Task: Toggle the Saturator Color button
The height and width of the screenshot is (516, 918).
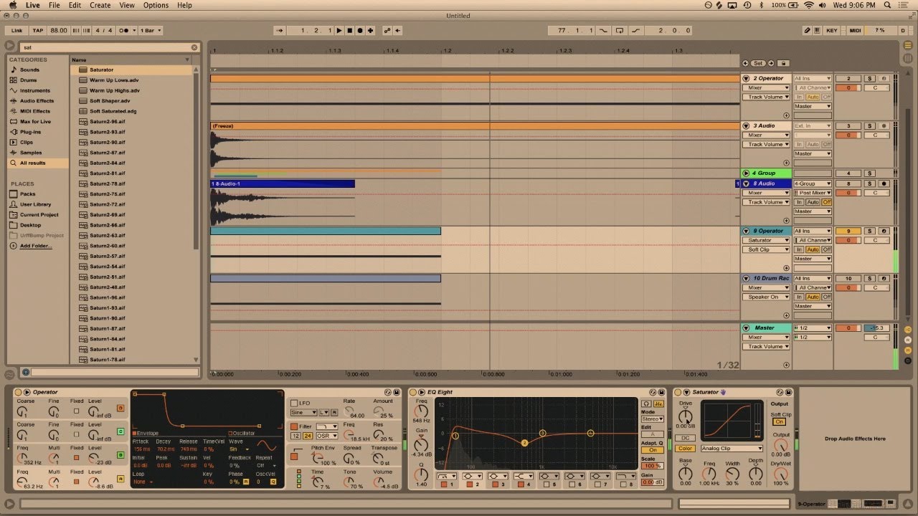Action: 685,449
